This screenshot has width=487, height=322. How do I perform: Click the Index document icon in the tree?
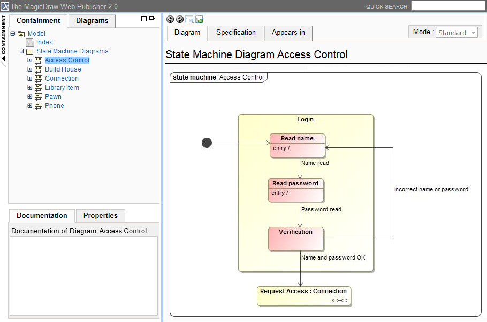(x=31, y=42)
